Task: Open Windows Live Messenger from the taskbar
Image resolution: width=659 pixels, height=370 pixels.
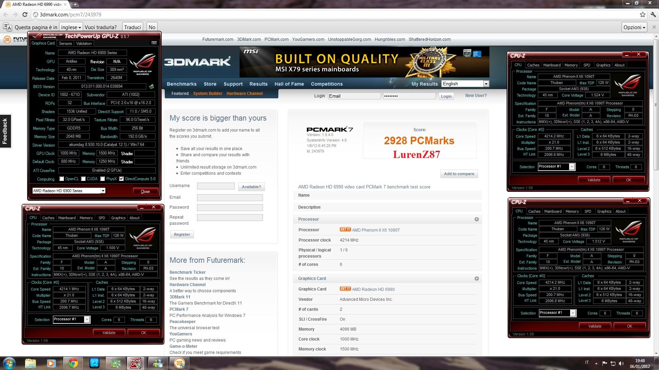Action: tap(158, 363)
